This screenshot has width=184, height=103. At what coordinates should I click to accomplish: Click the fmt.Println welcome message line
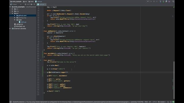pyautogui.click(x=62, y=62)
